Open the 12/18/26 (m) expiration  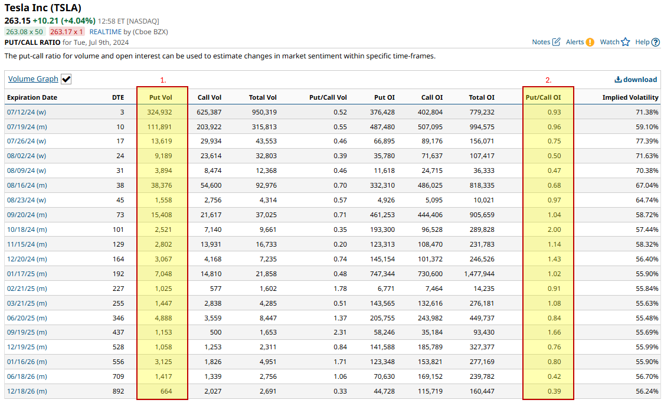pos(27,391)
